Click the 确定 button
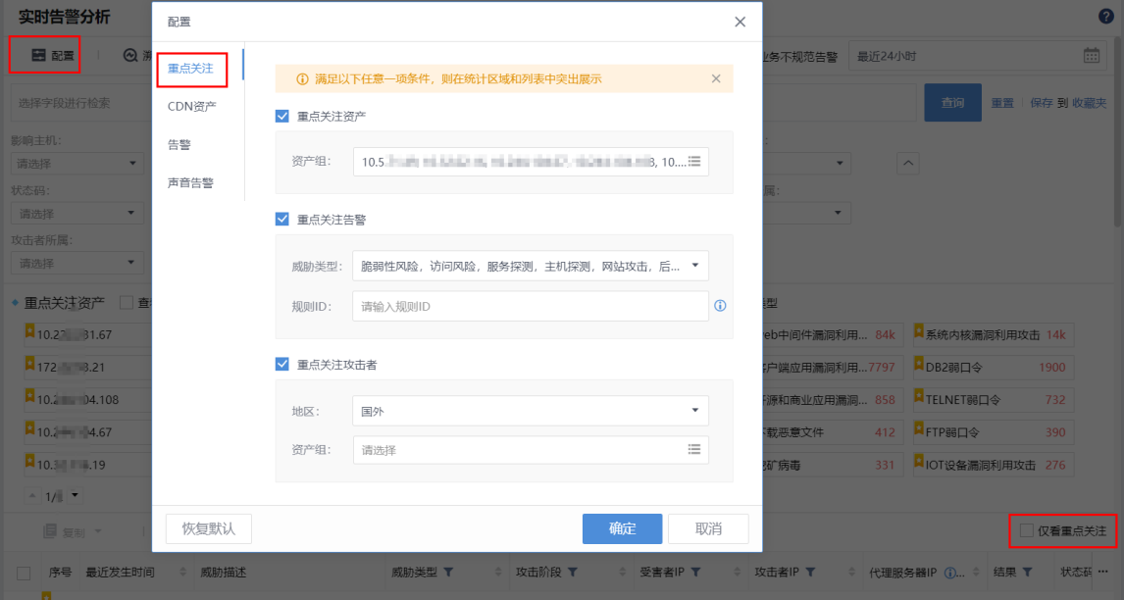The image size is (1124, 600). 622,528
